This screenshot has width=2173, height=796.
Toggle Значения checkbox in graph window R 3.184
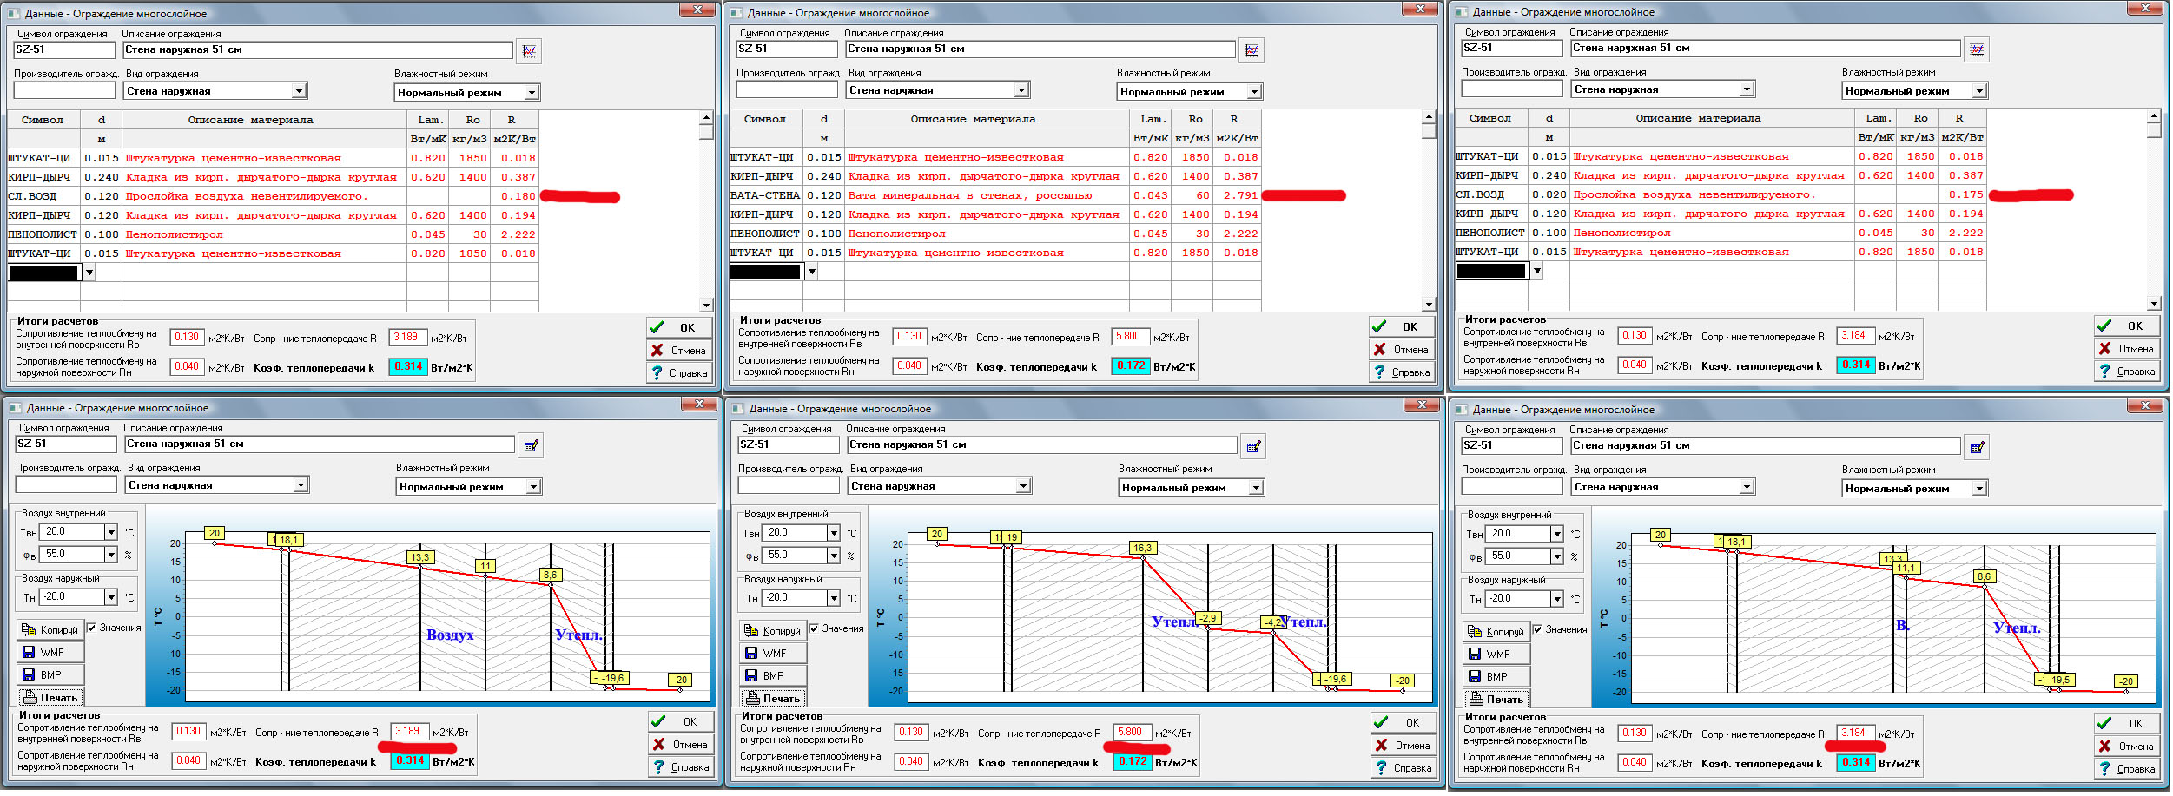pyautogui.click(x=1538, y=629)
